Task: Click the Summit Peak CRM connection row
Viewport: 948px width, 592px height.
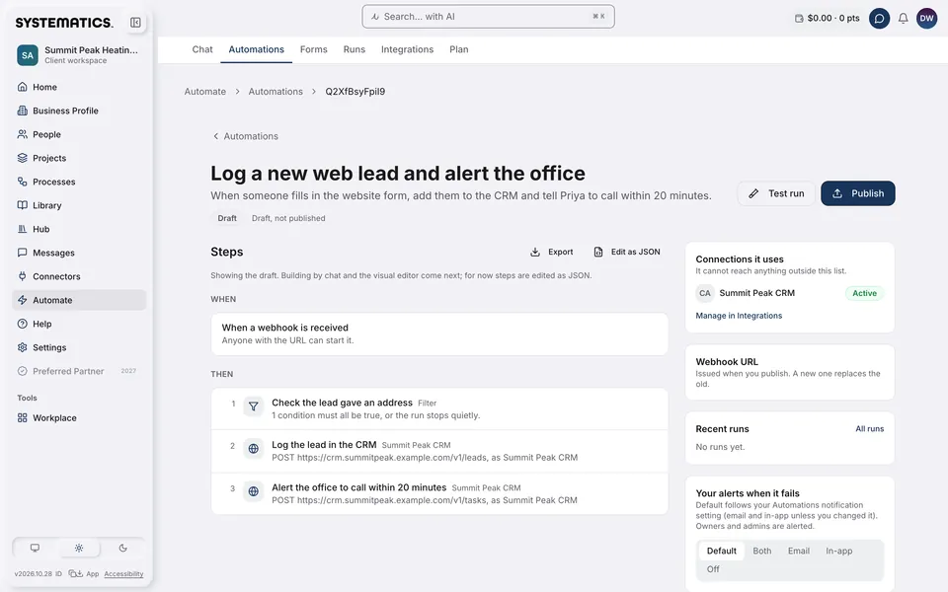Action: pos(790,293)
